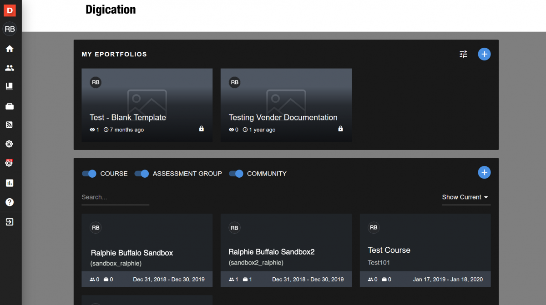This screenshot has height=305, width=546.
Task: Disable the COURSE toggle
Action: point(89,174)
